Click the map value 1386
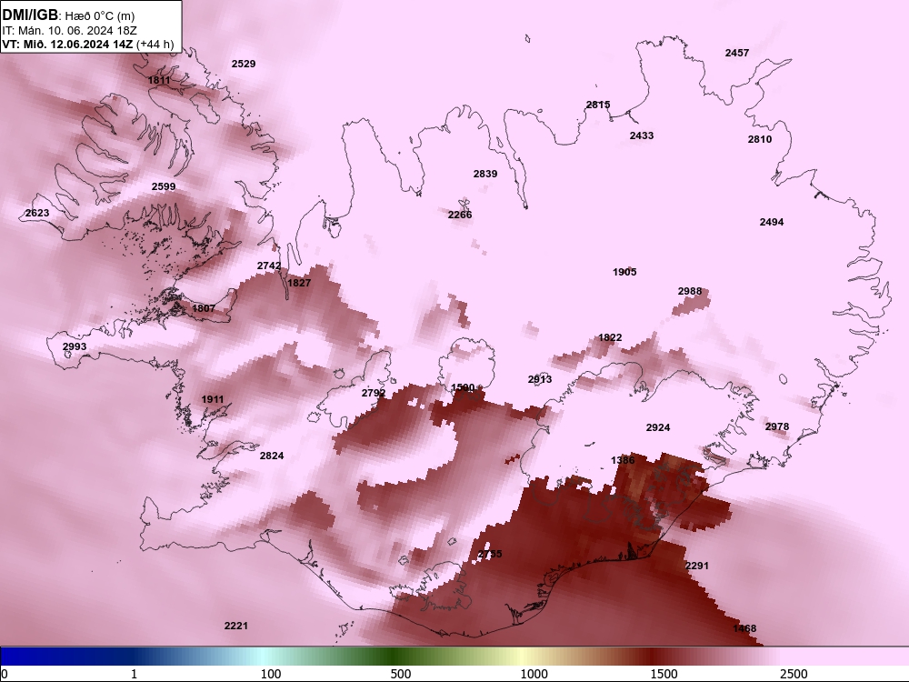 tap(623, 460)
